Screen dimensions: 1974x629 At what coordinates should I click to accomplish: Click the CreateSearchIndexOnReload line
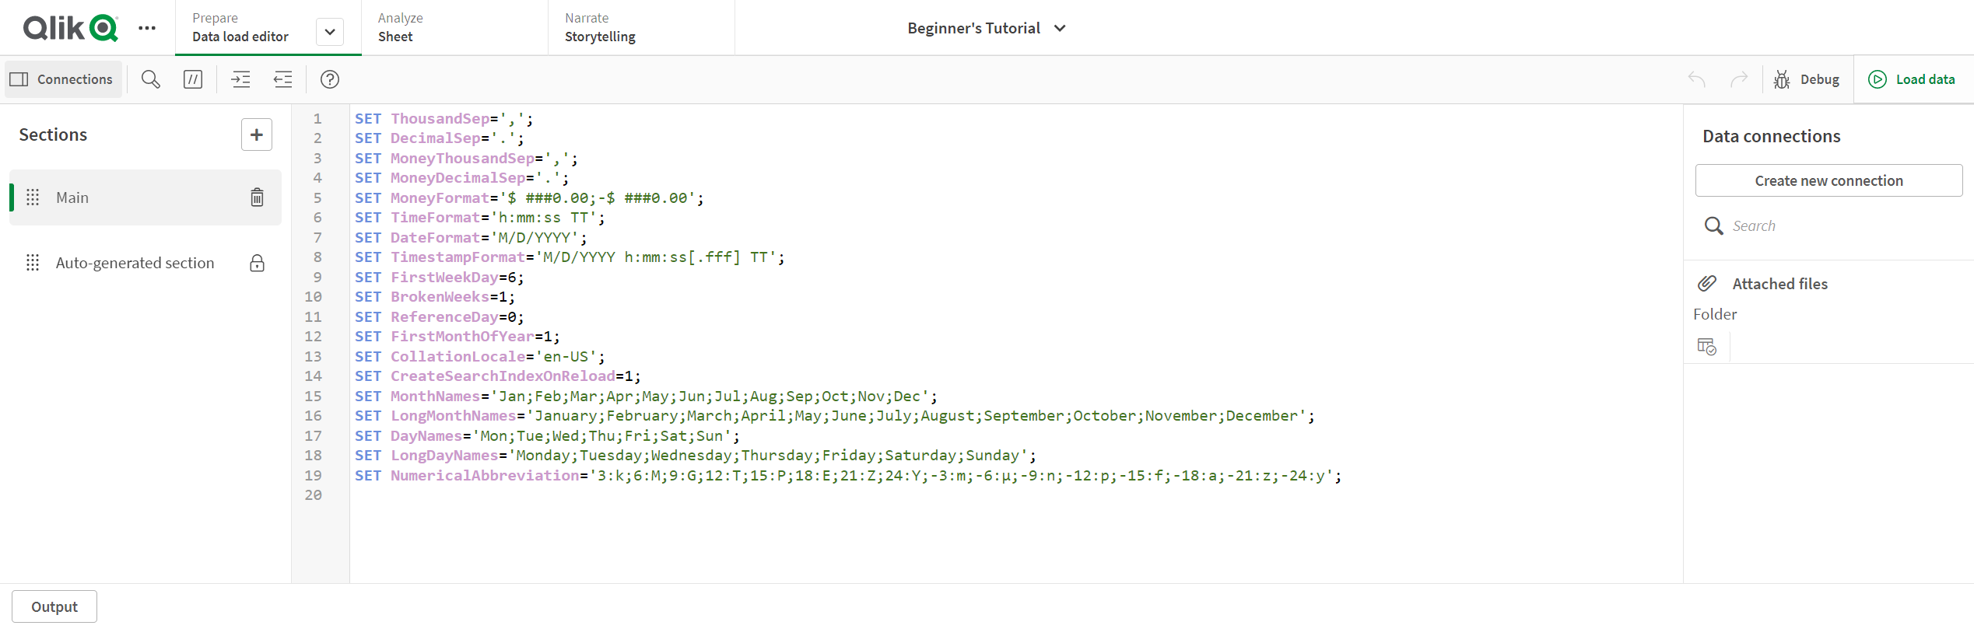(498, 376)
